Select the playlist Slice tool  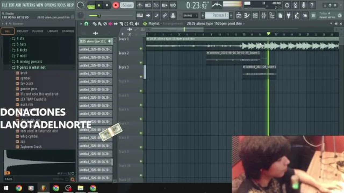pyautogui.click(x=121, y=24)
